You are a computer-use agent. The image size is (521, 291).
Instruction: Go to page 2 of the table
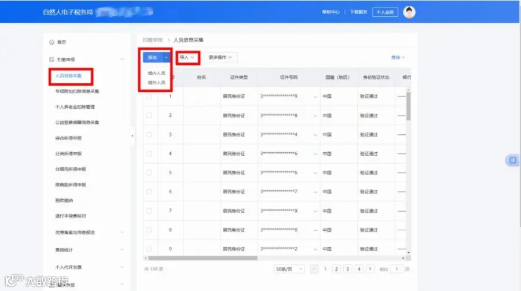[336, 269]
